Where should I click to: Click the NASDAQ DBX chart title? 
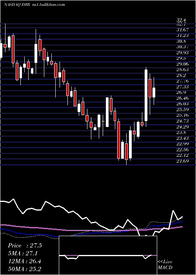point(34,5)
